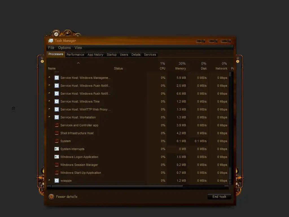Expand Service Host: Windows Manageme... group
289x217 pixels.
(49, 77)
